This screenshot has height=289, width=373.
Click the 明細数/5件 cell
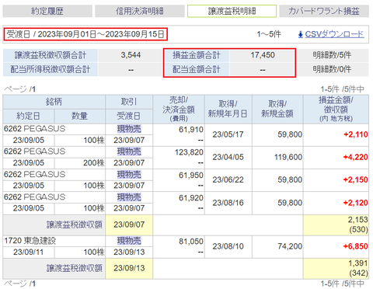[x=332, y=55]
